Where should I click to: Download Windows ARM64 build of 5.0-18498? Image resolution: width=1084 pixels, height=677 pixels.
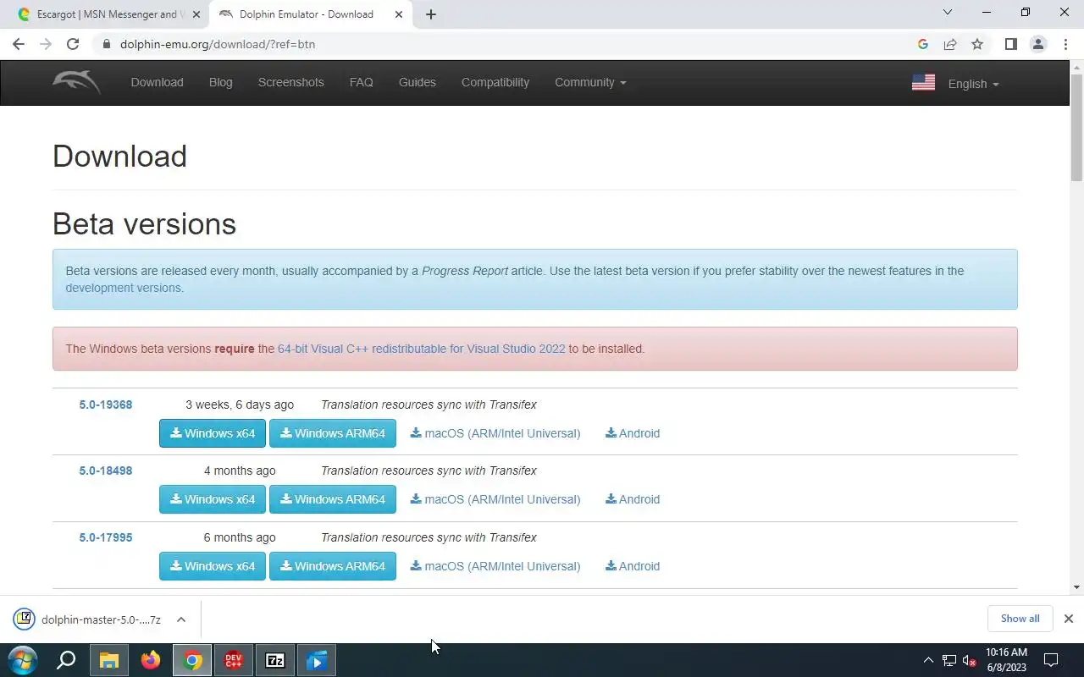click(x=333, y=499)
